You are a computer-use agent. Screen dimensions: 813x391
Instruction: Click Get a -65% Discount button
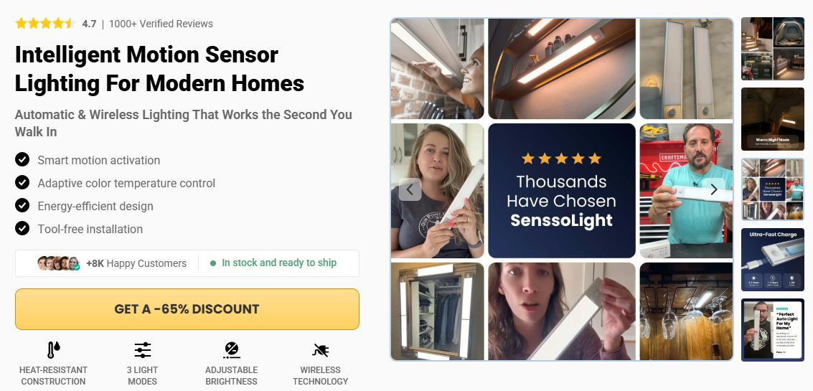coord(187,309)
